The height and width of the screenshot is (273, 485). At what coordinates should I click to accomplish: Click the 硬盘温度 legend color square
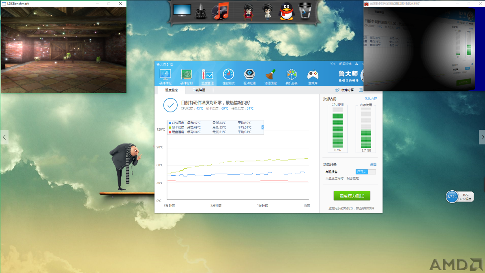point(170,132)
